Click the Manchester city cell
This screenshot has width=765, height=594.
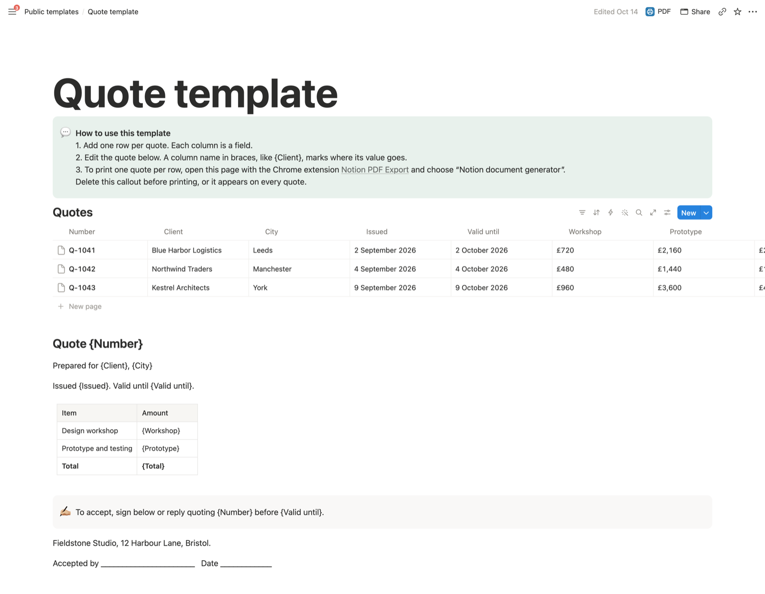pos(299,269)
